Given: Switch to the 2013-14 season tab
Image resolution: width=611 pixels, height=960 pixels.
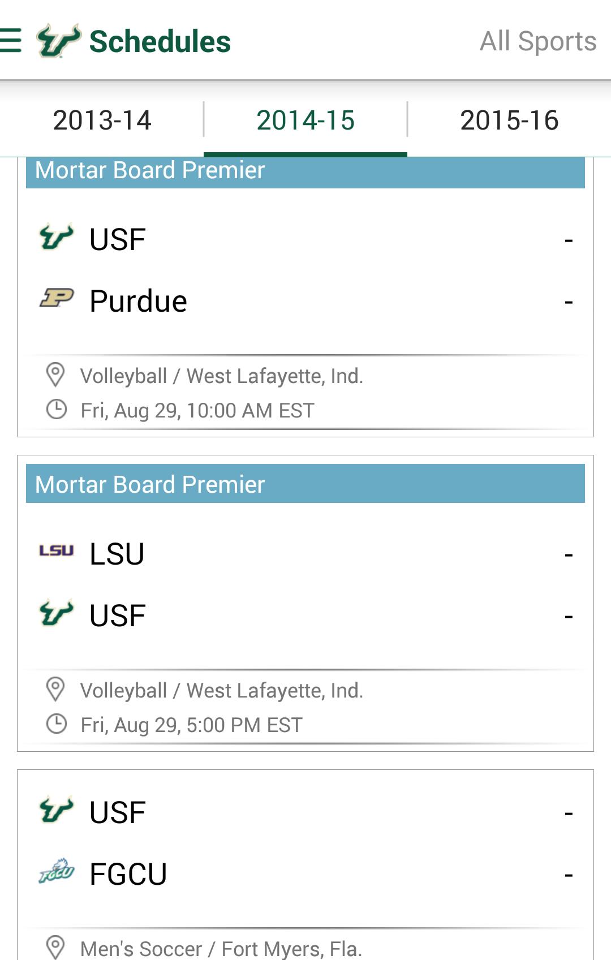Looking at the screenshot, I should point(102,120).
